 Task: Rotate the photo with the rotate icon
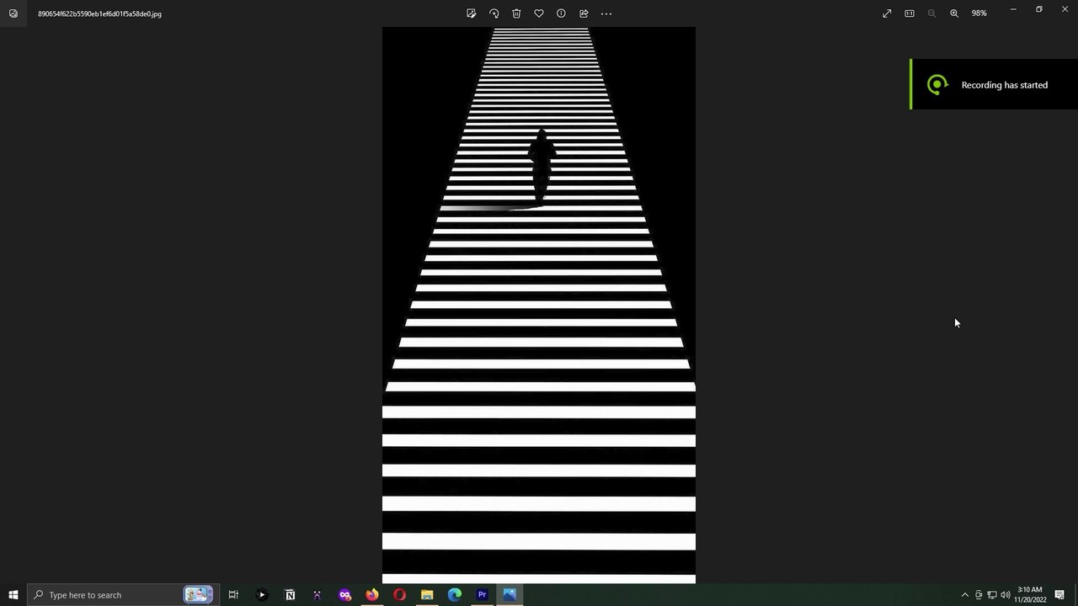point(494,13)
